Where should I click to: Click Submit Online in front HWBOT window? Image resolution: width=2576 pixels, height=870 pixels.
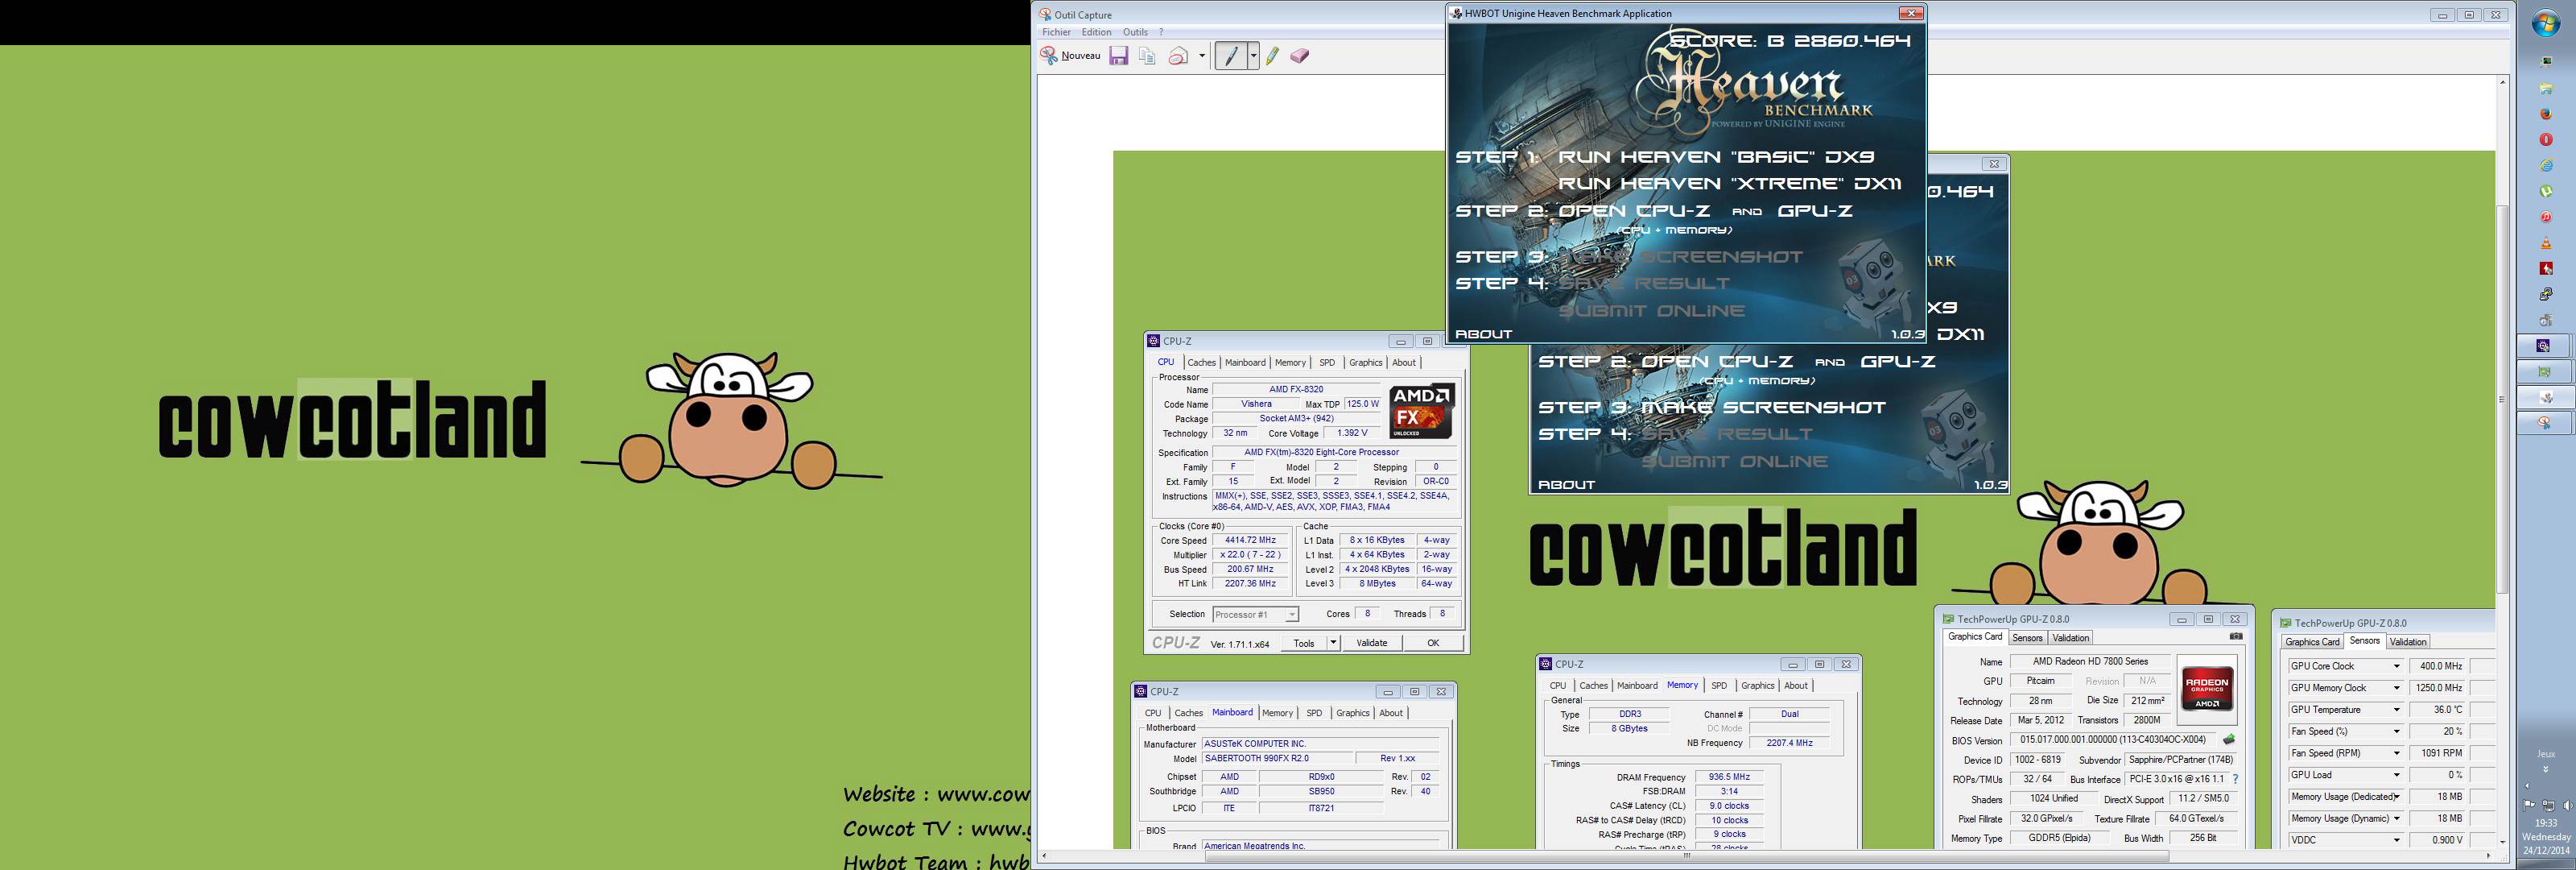[x=1652, y=312]
